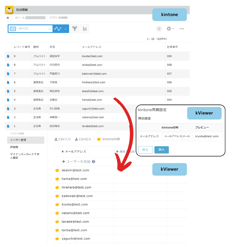The height and width of the screenshot is (247, 235).
Task: Open record detail icon for record 1
Action: (8, 126)
